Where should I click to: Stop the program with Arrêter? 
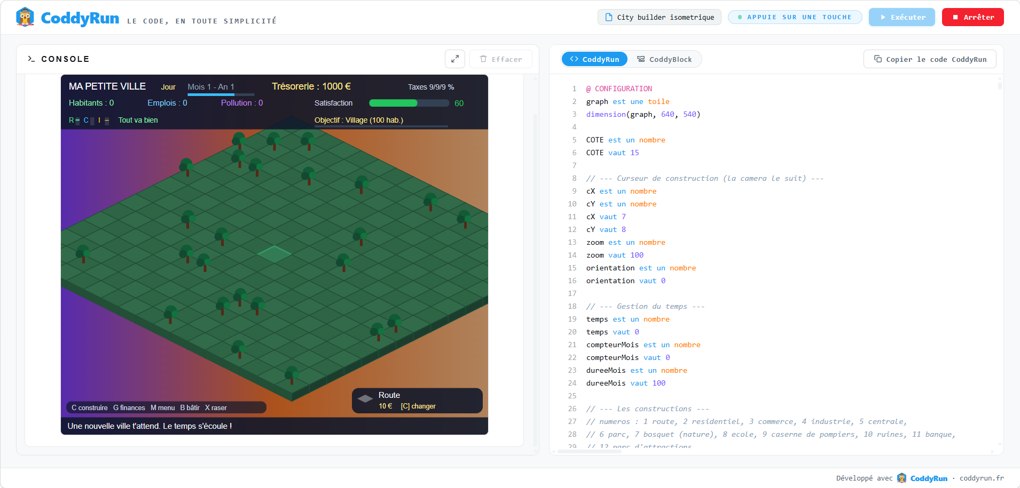click(973, 17)
